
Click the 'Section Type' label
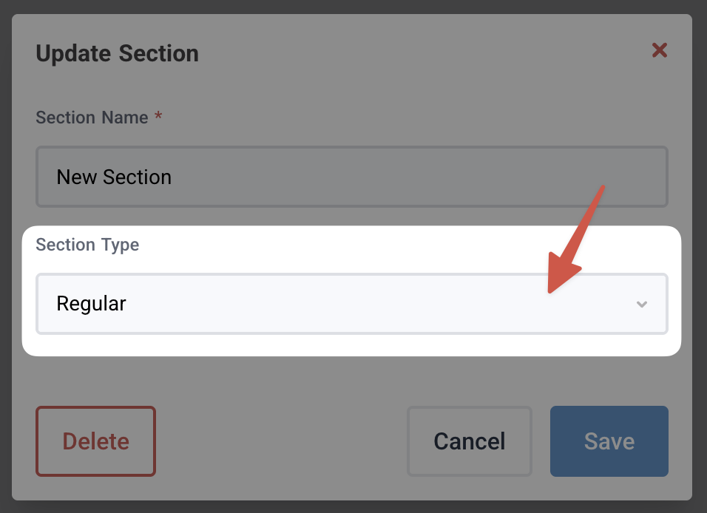point(87,245)
